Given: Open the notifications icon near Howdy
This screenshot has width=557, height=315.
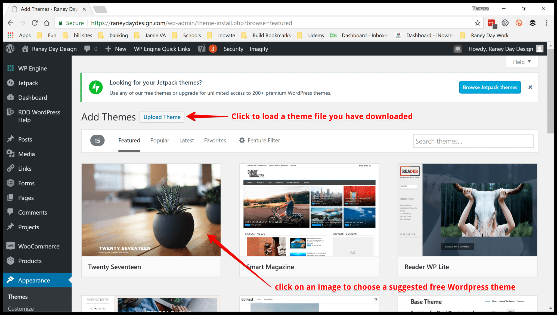Looking at the screenshot, I should pyautogui.click(x=458, y=49).
